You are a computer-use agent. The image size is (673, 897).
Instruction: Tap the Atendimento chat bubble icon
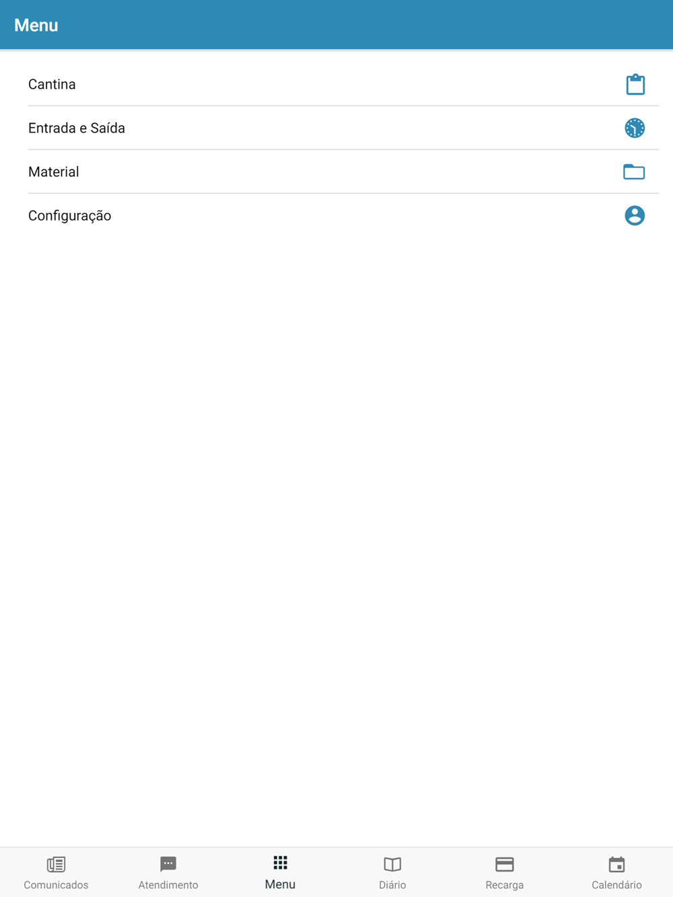pos(168,864)
